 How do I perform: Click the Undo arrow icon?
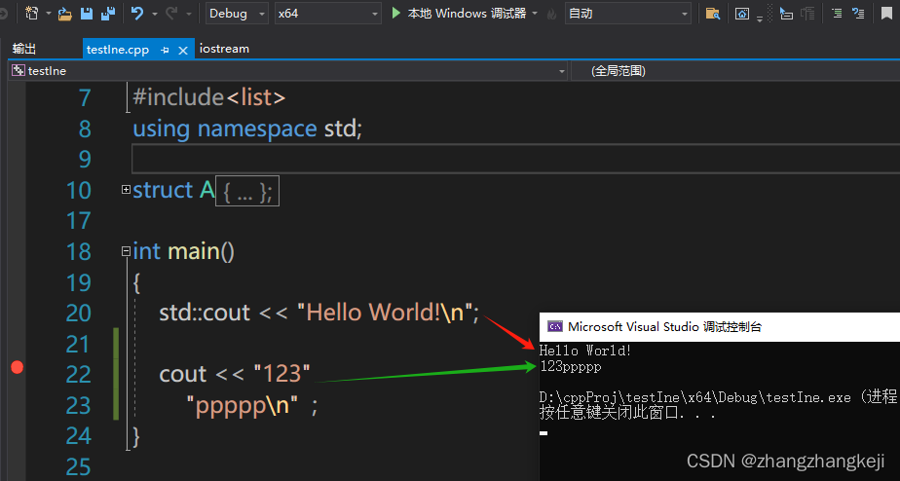(x=137, y=13)
